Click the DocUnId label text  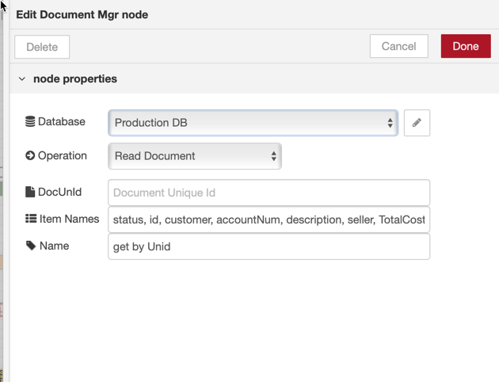point(60,192)
